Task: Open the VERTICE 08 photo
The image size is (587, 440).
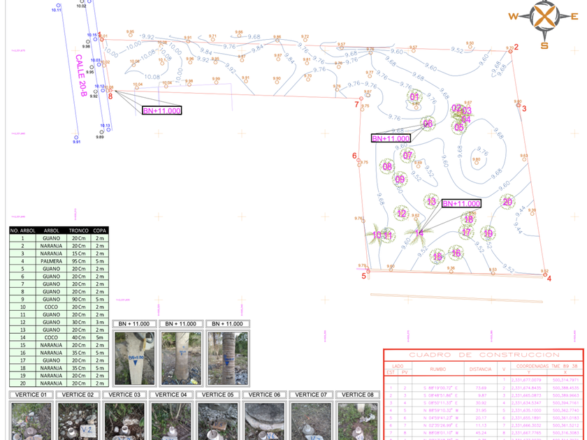Action: 358,421
